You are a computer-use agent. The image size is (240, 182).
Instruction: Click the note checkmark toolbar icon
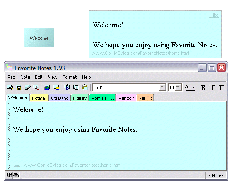[x=28, y=88]
